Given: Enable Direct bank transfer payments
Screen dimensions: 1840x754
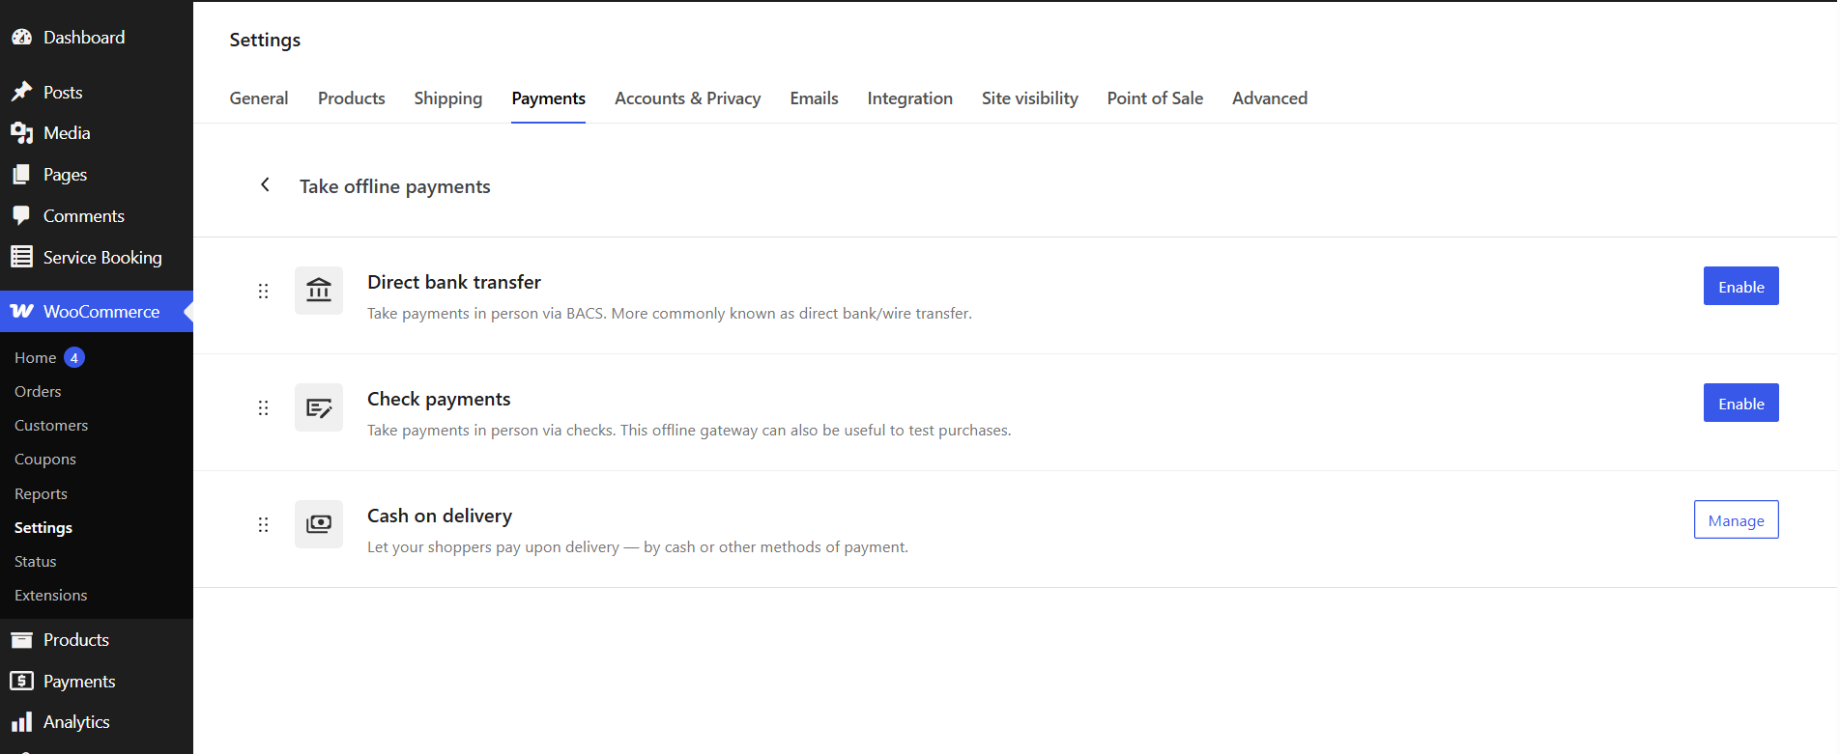Looking at the screenshot, I should pos(1739,287).
